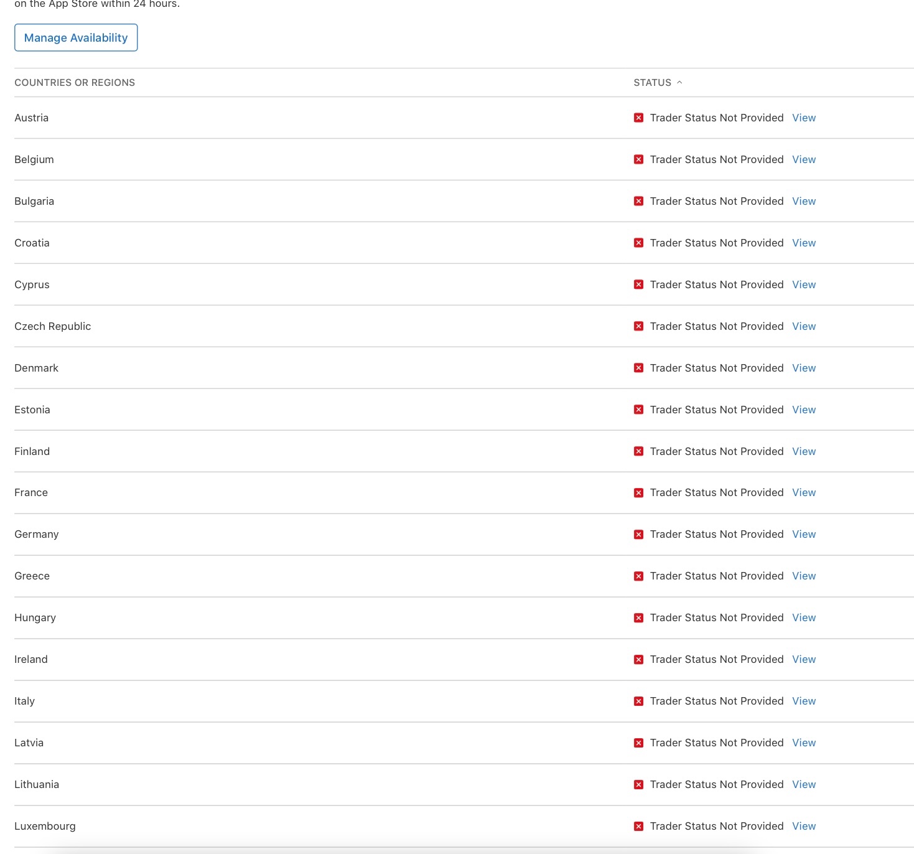
Task: Select the Lithuania country name
Action: pos(37,784)
